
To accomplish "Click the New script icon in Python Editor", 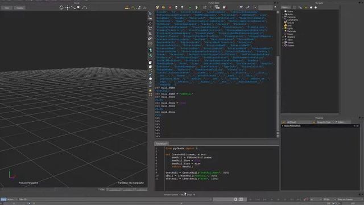I will [x=158, y=7].
